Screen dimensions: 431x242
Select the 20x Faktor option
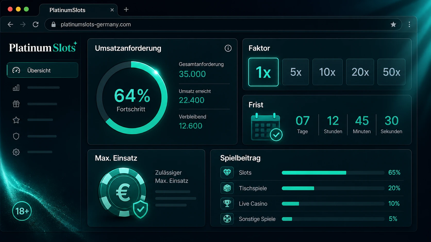(360, 72)
